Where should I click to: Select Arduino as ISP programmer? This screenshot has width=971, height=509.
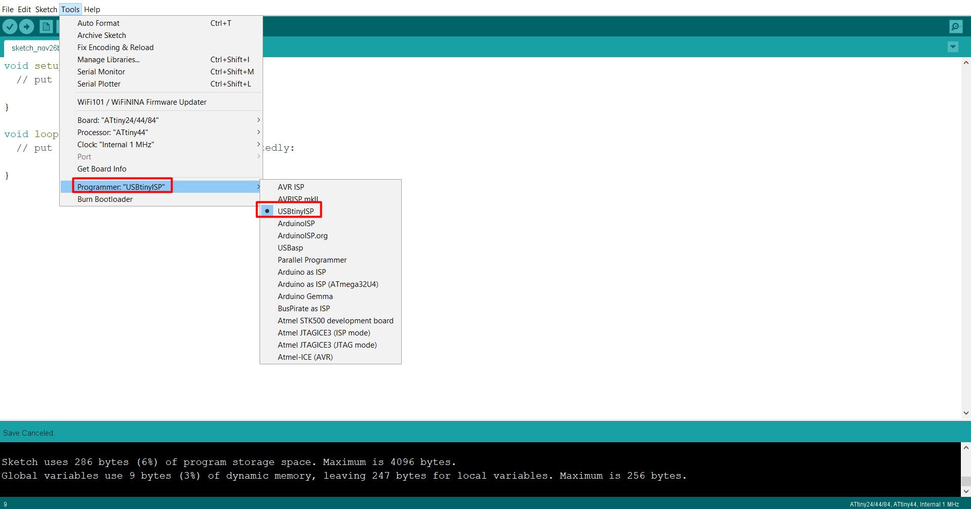pos(330,272)
